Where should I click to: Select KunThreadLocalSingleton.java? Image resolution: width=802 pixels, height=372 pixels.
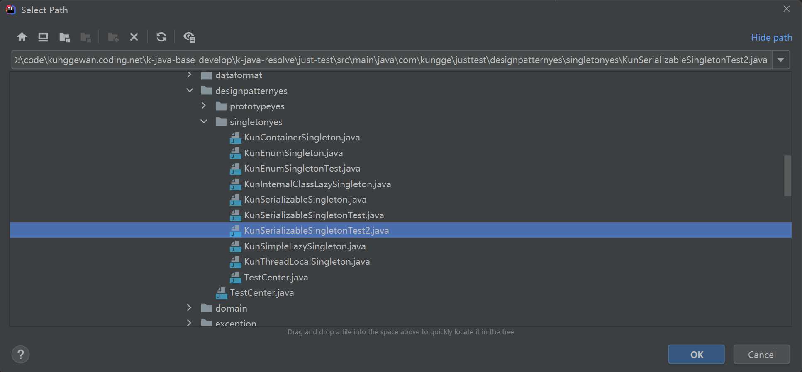[307, 262]
